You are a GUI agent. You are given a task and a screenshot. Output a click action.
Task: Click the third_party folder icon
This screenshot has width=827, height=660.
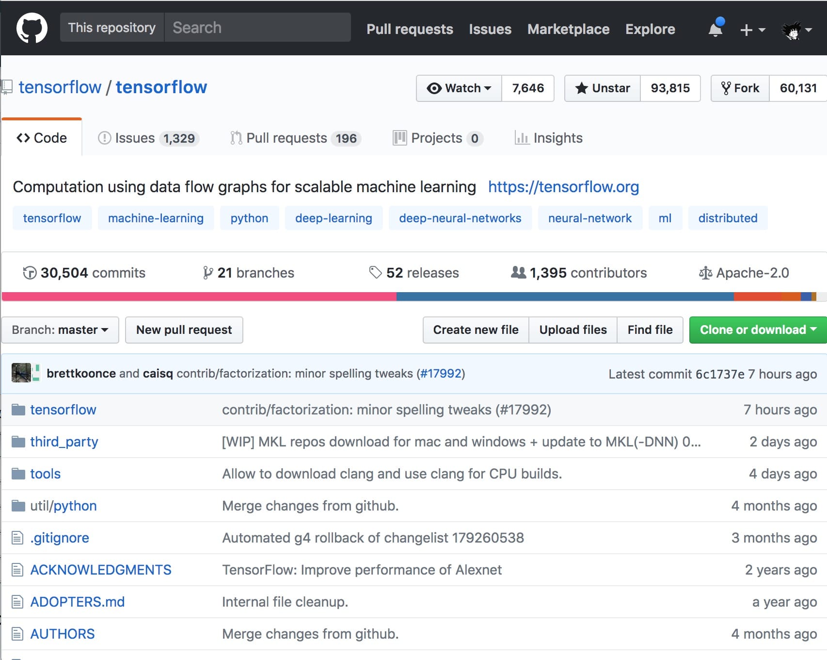[x=18, y=442]
